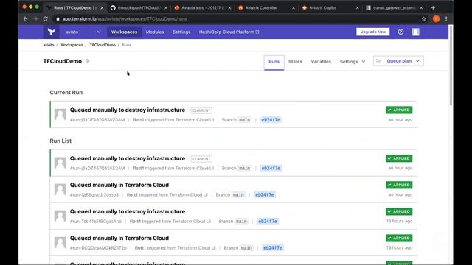The image size is (472, 265).
Task: Click aviato breadcrumb link
Action: 49,45
